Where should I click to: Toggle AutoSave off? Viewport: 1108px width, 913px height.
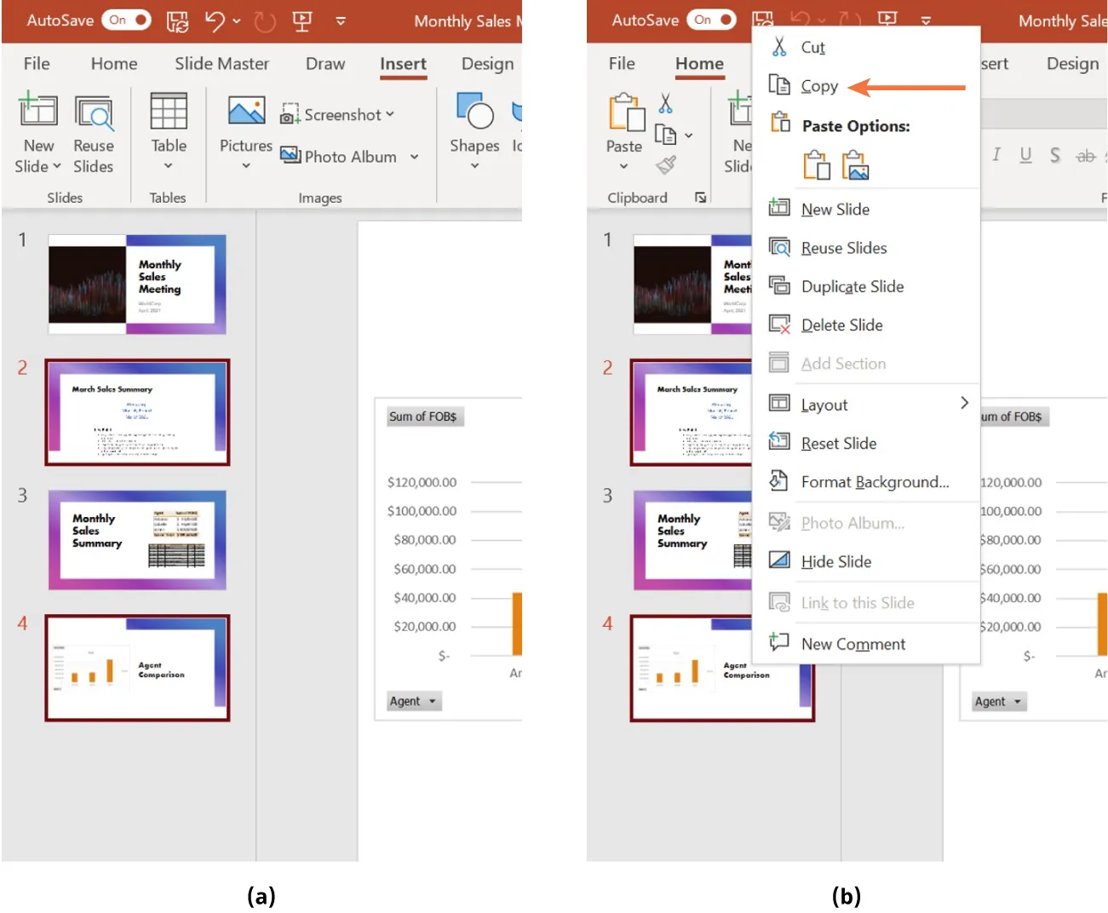(124, 19)
